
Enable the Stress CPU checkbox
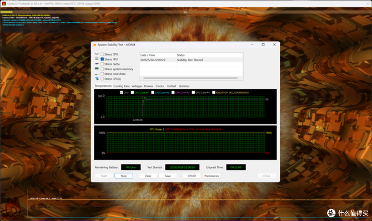(x=102, y=54)
